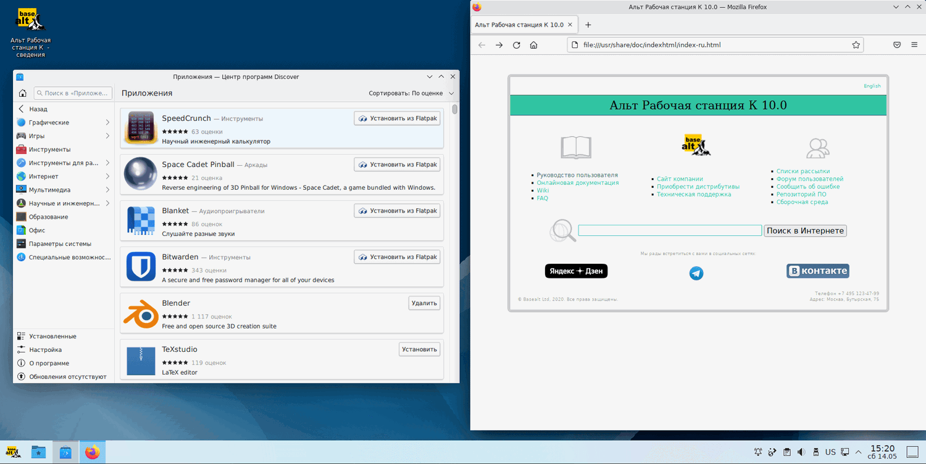The image size is (926, 464).
Task: Switch page language via English link
Action: click(872, 86)
